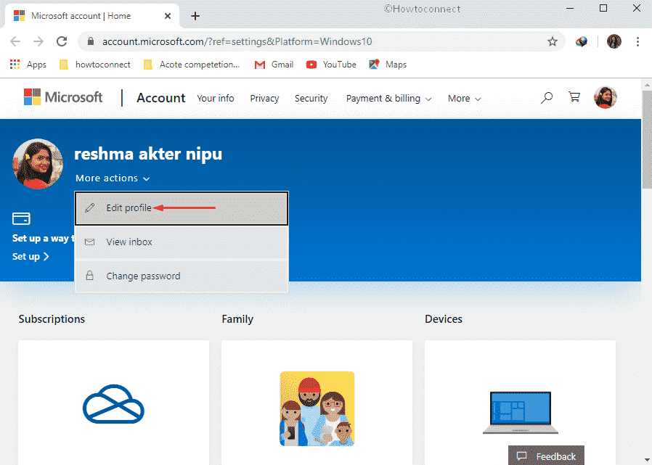Click the Subscriptions section heading
The width and height of the screenshot is (652, 465).
(x=52, y=318)
